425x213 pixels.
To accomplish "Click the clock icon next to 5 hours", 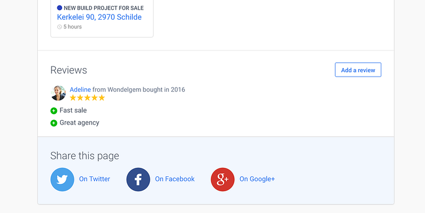I will pos(59,27).
